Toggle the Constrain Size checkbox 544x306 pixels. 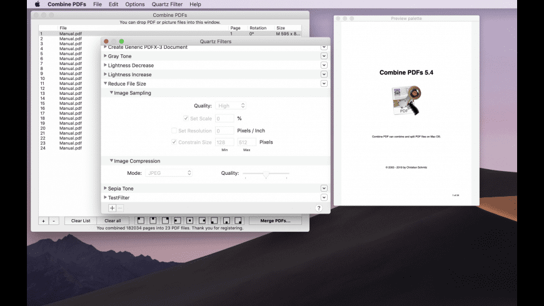(174, 142)
